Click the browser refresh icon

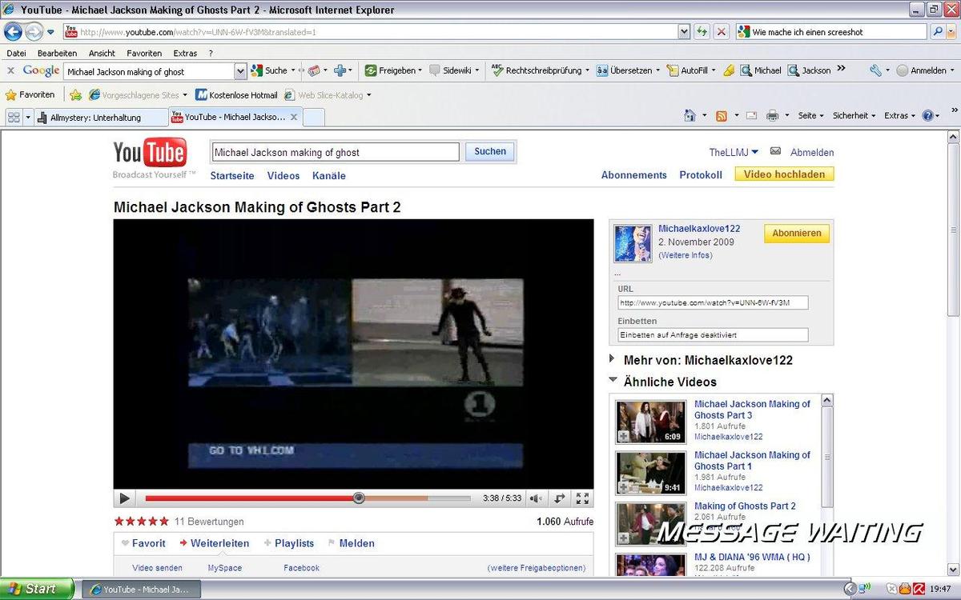[702, 32]
